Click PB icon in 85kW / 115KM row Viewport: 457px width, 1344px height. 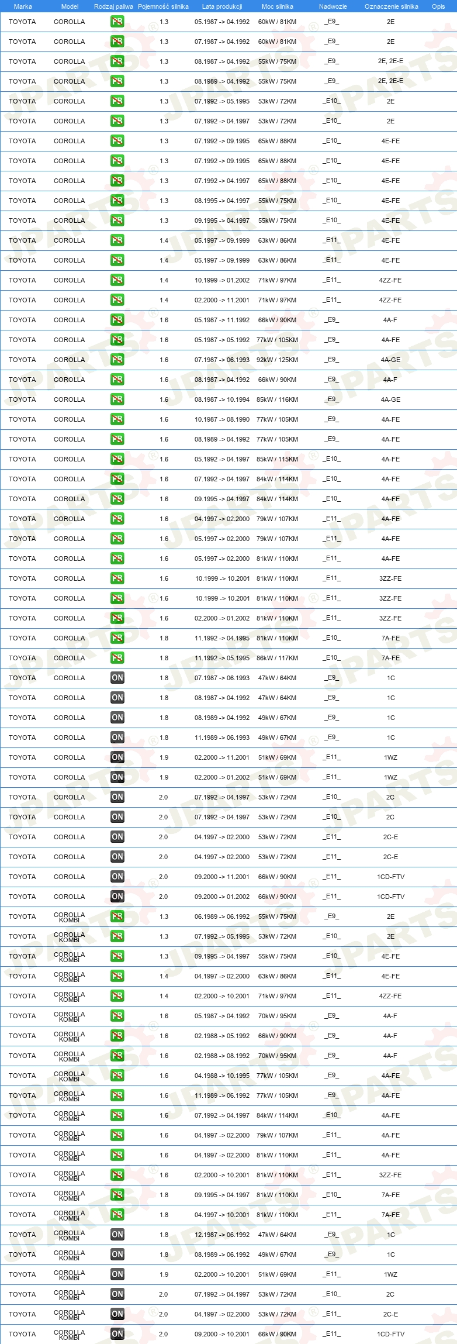point(117,459)
